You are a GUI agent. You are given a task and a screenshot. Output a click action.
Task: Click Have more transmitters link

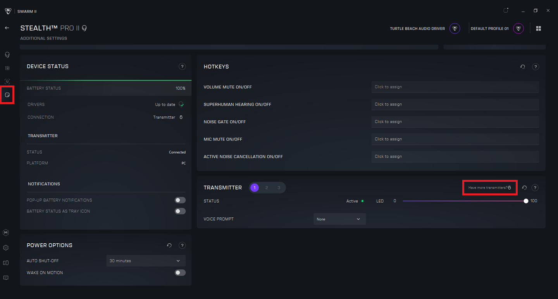(490, 188)
